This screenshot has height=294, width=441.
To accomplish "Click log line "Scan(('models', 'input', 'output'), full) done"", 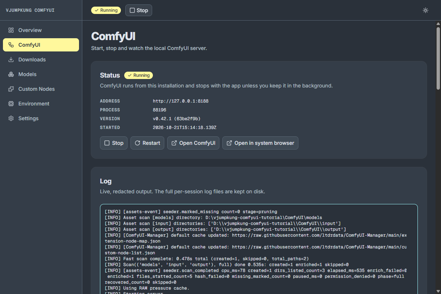I will coord(227,265).
